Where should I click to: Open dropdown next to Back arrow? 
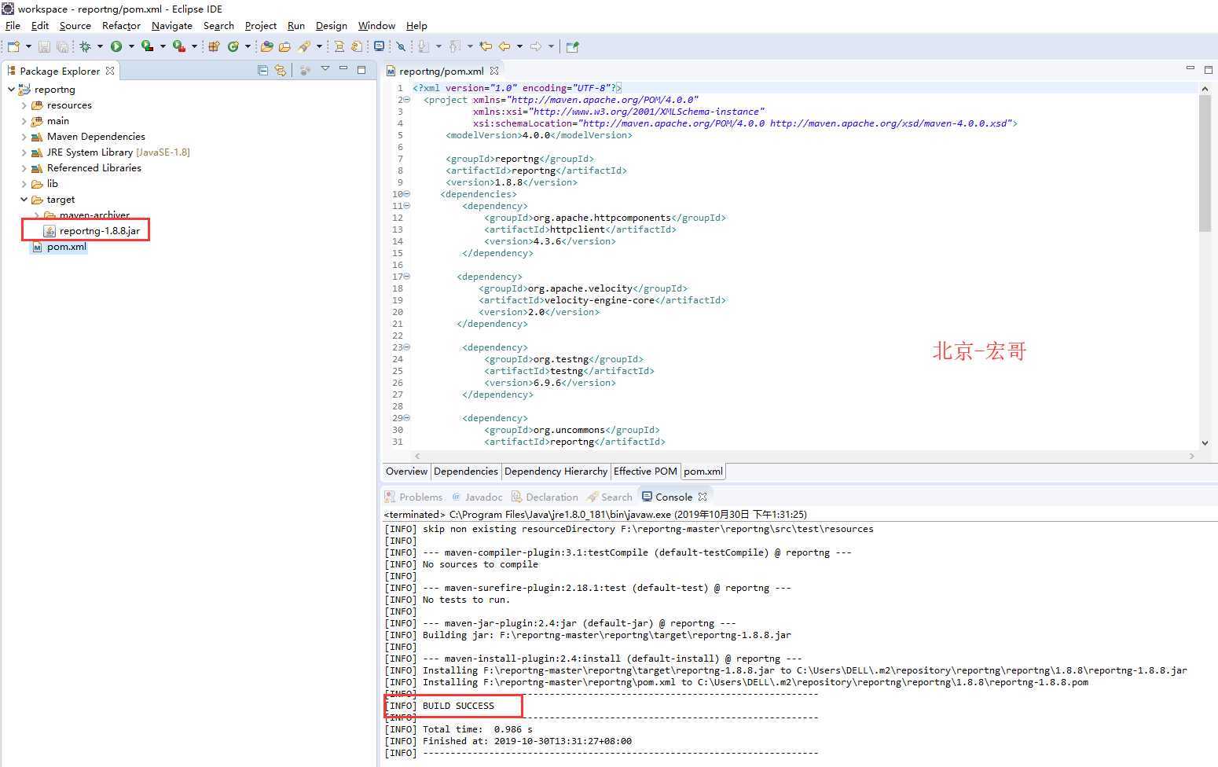pos(519,46)
